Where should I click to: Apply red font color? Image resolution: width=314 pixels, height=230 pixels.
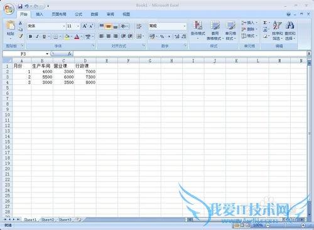pyautogui.click(x=77, y=37)
